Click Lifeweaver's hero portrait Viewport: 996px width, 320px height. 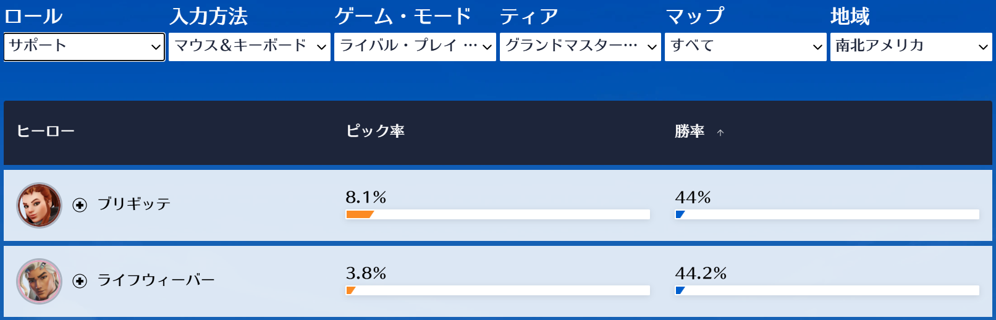(39, 281)
